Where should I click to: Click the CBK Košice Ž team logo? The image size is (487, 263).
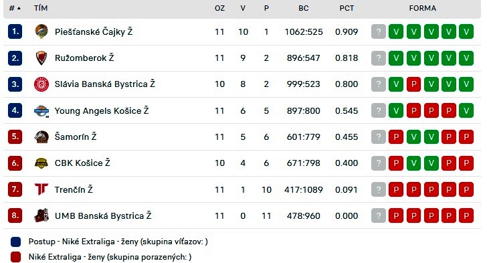tap(41, 163)
